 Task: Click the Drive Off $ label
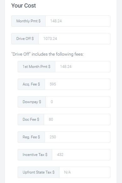point(25,39)
